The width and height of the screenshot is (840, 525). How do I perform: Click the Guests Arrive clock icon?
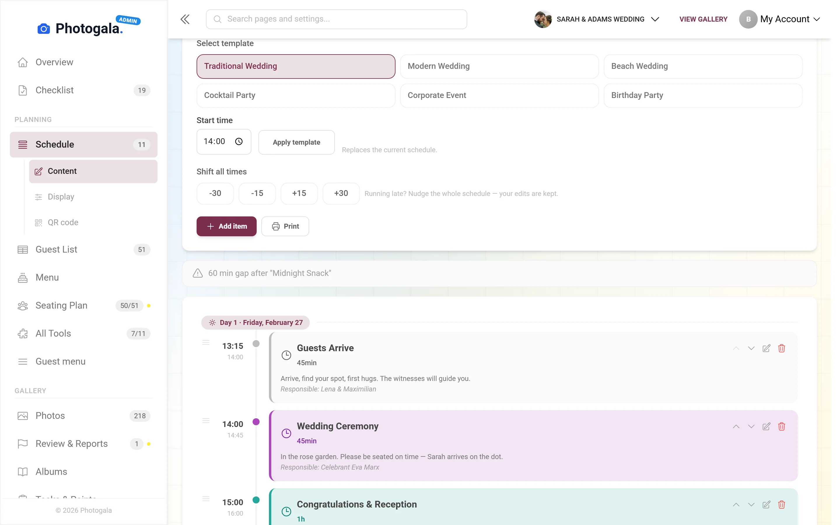286,355
